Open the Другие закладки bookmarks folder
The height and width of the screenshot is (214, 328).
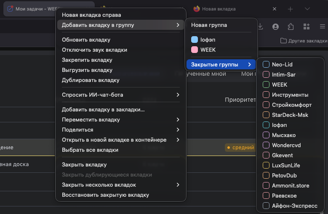point(304,41)
